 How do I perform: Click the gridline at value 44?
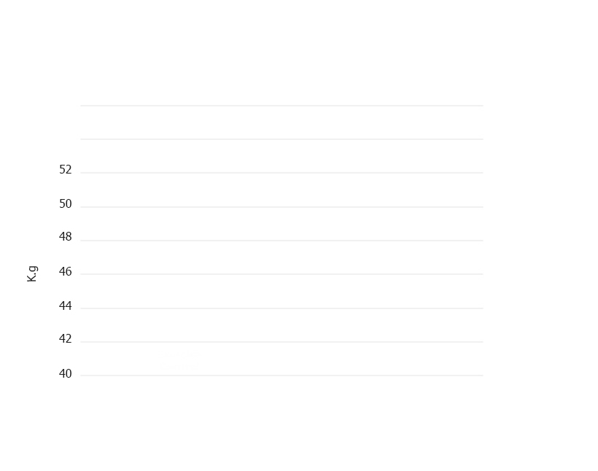point(281,308)
